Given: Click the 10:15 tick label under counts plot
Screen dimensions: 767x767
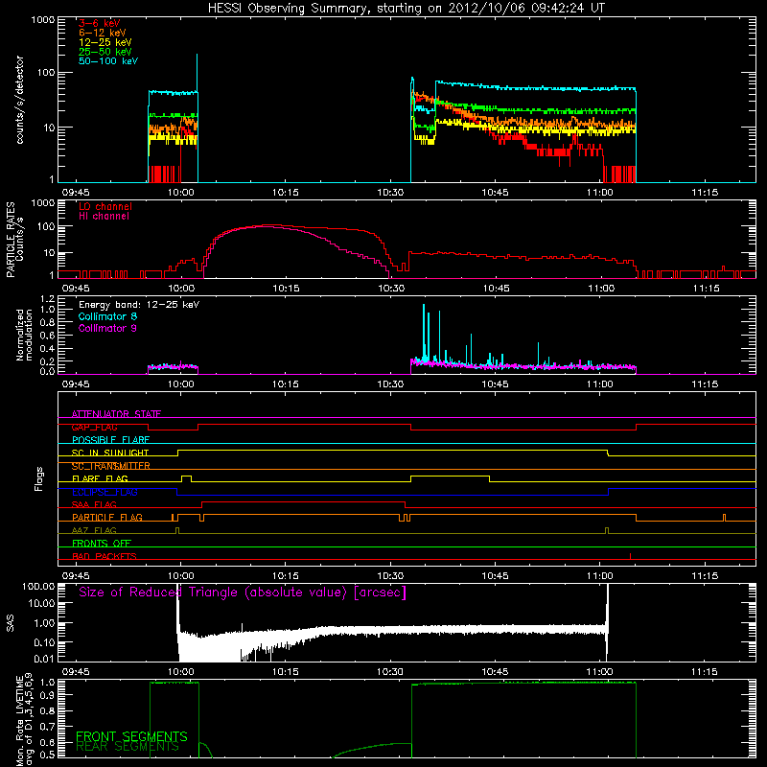Looking at the screenshot, I should [x=285, y=193].
